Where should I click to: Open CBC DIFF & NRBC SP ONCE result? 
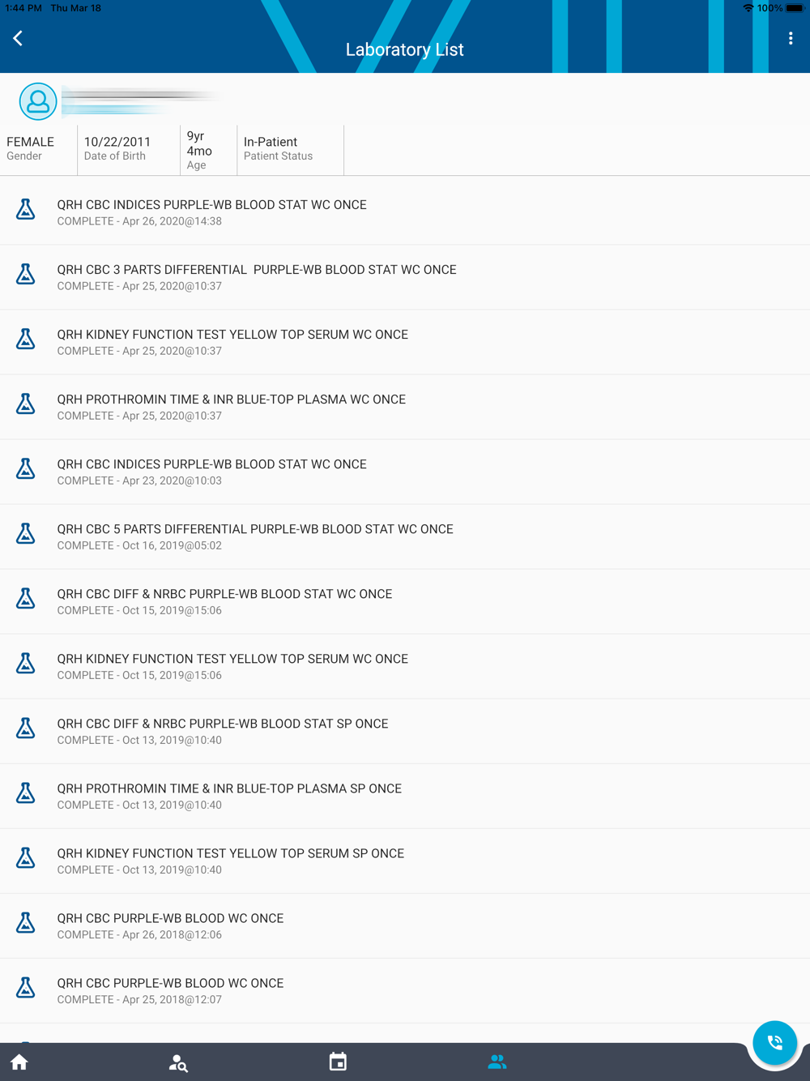click(x=405, y=731)
